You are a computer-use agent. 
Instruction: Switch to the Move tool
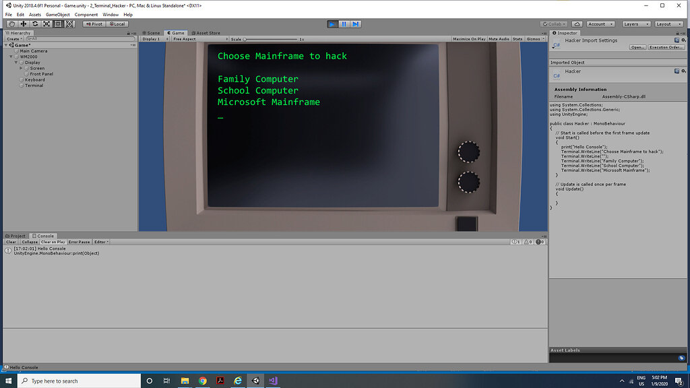(x=23, y=24)
